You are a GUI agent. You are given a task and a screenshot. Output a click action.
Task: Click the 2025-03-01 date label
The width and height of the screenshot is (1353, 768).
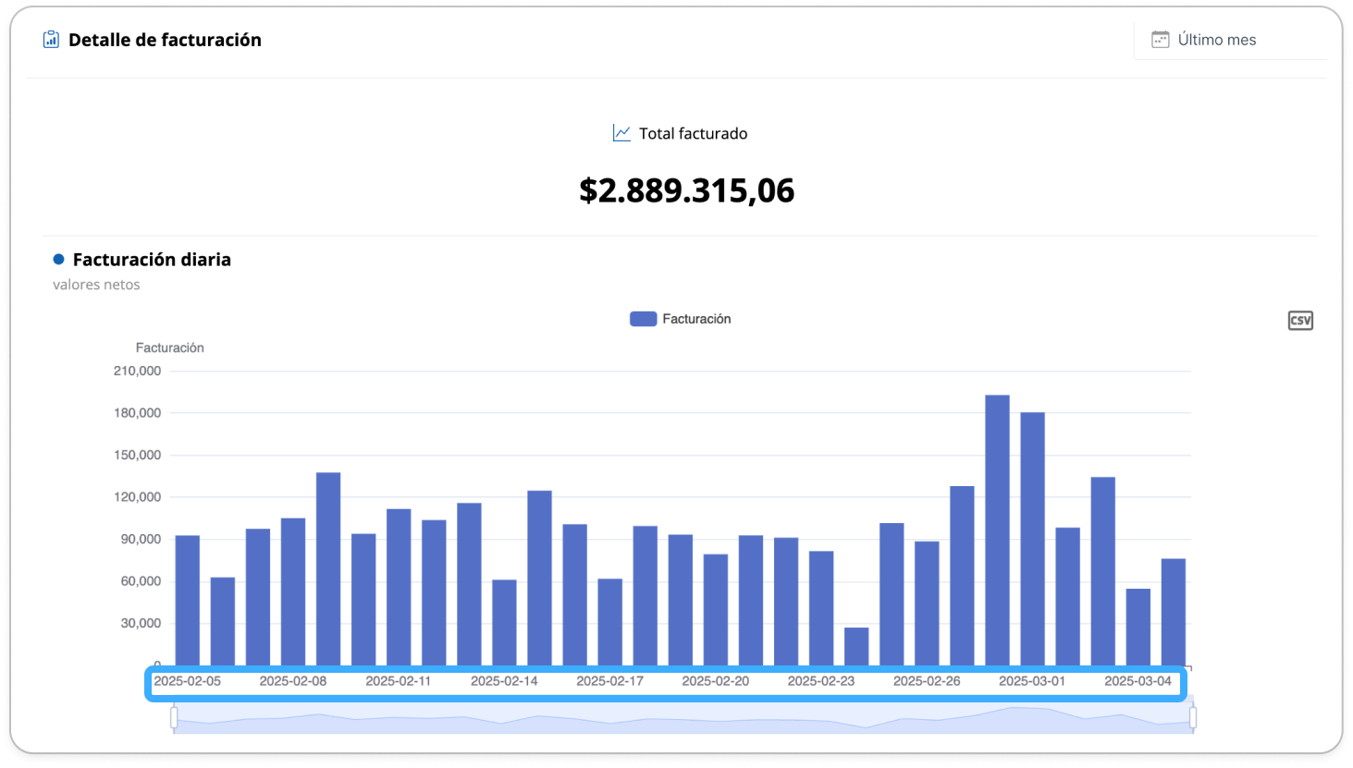pyautogui.click(x=1032, y=681)
